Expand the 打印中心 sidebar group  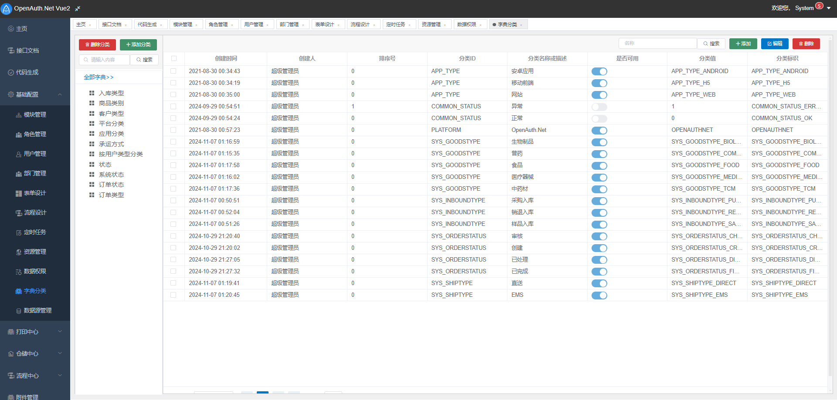tap(35, 332)
